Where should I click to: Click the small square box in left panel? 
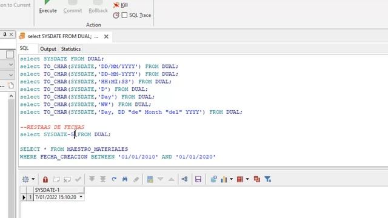pyautogui.click(x=10, y=54)
